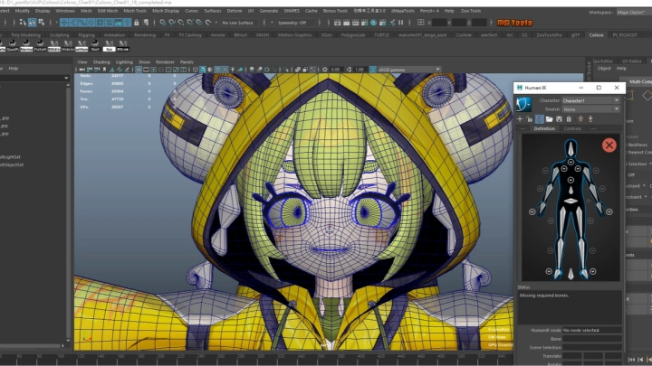Click the head bone in Human IK figure
Screen dimensions: 652x366
pos(570,147)
